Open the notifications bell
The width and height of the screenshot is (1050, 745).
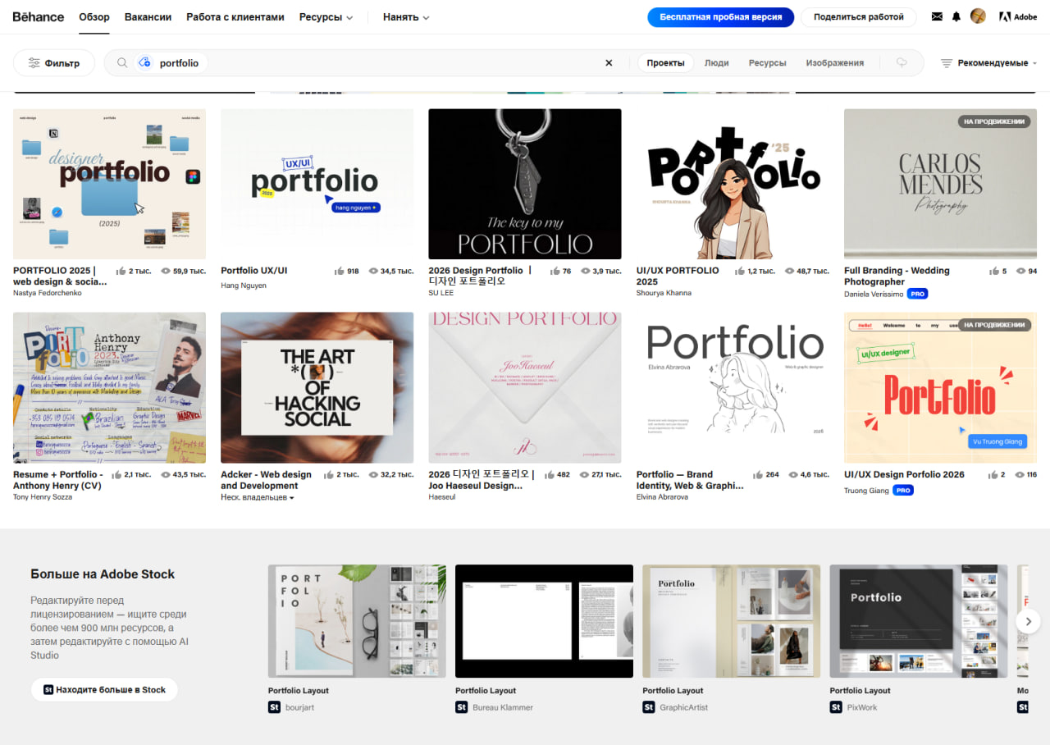click(x=956, y=16)
